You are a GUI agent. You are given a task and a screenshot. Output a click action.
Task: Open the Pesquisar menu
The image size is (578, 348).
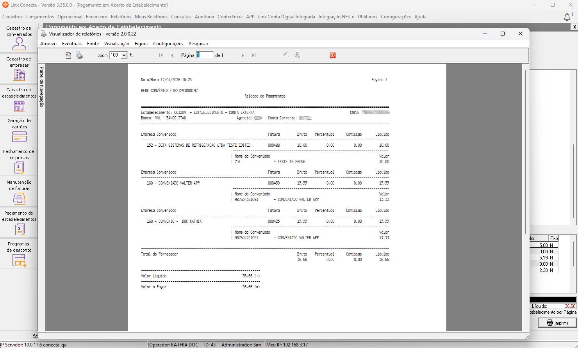(198, 44)
